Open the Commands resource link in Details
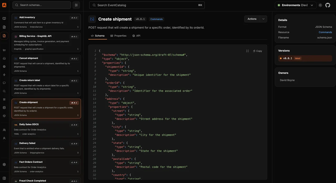336x183 pixels. click(x=325, y=32)
